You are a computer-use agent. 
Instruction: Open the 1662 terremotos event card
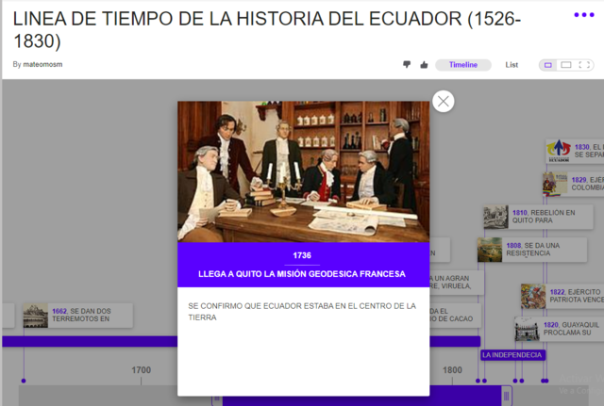[x=77, y=316]
